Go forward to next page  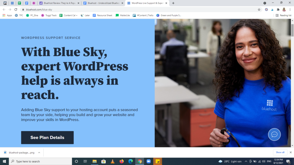[x=10, y=9]
